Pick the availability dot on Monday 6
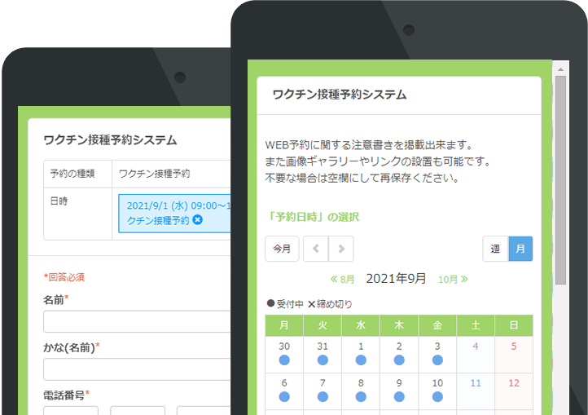 [x=284, y=396]
